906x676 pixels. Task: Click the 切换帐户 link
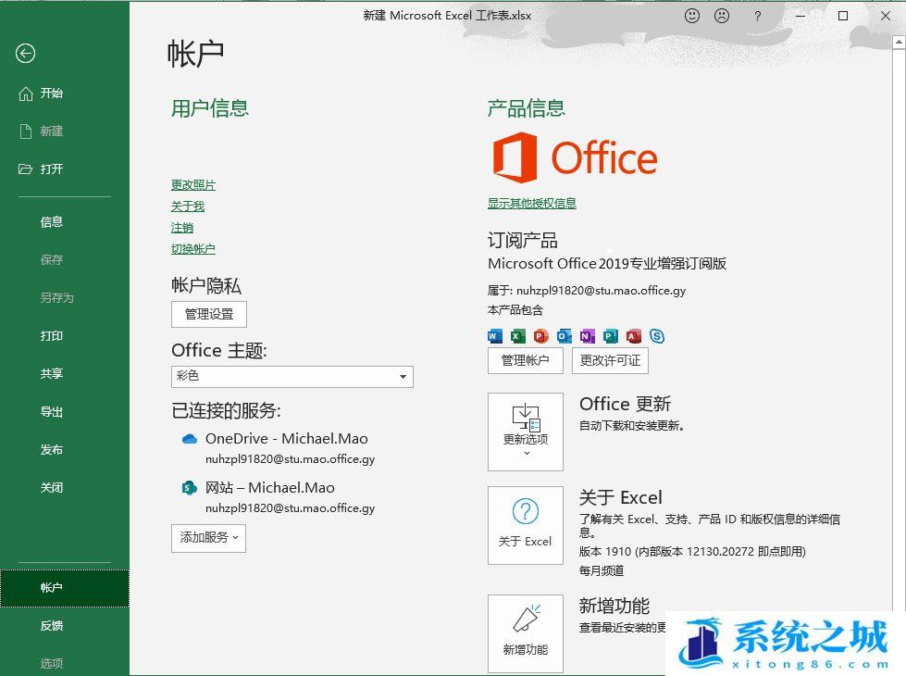(193, 249)
